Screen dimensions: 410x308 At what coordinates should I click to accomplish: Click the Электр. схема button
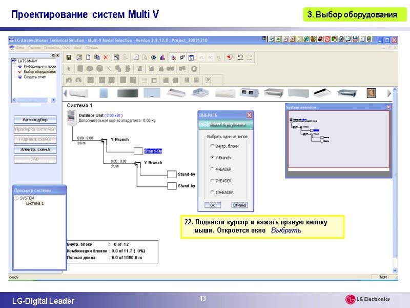(x=35, y=149)
